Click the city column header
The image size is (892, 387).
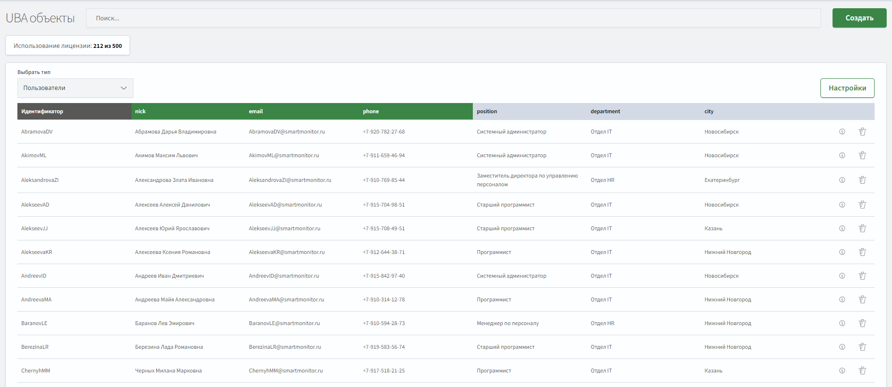[x=758, y=111]
